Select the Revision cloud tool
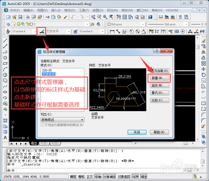209x181 pixels. pos(5,81)
